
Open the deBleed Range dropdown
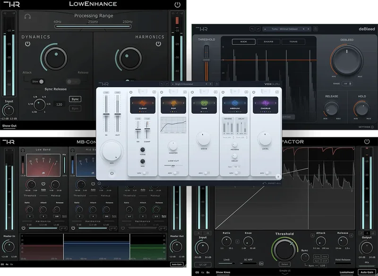click(x=347, y=84)
